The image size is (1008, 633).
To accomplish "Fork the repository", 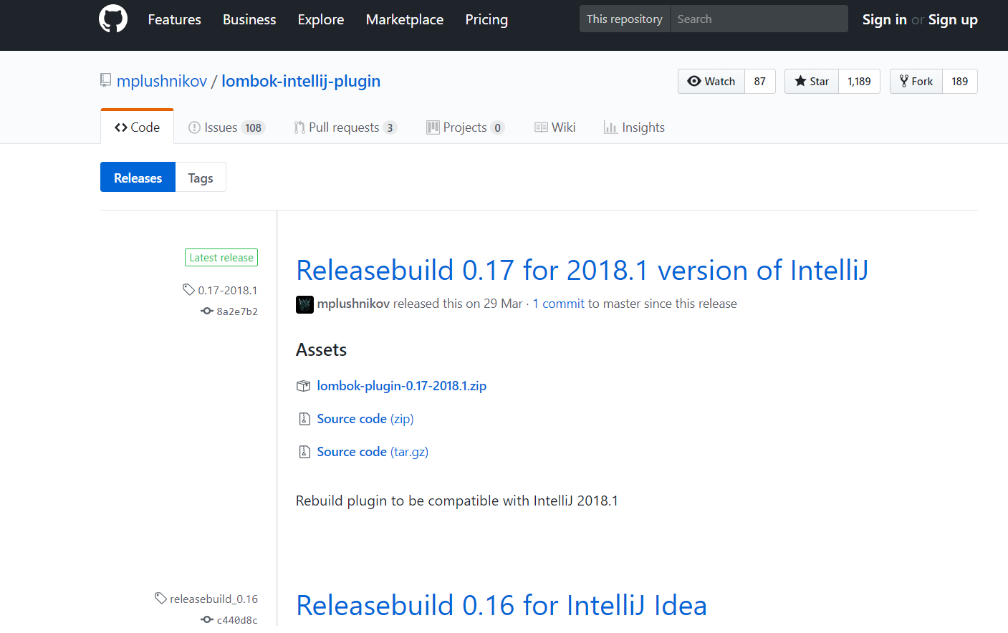I will click(916, 81).
